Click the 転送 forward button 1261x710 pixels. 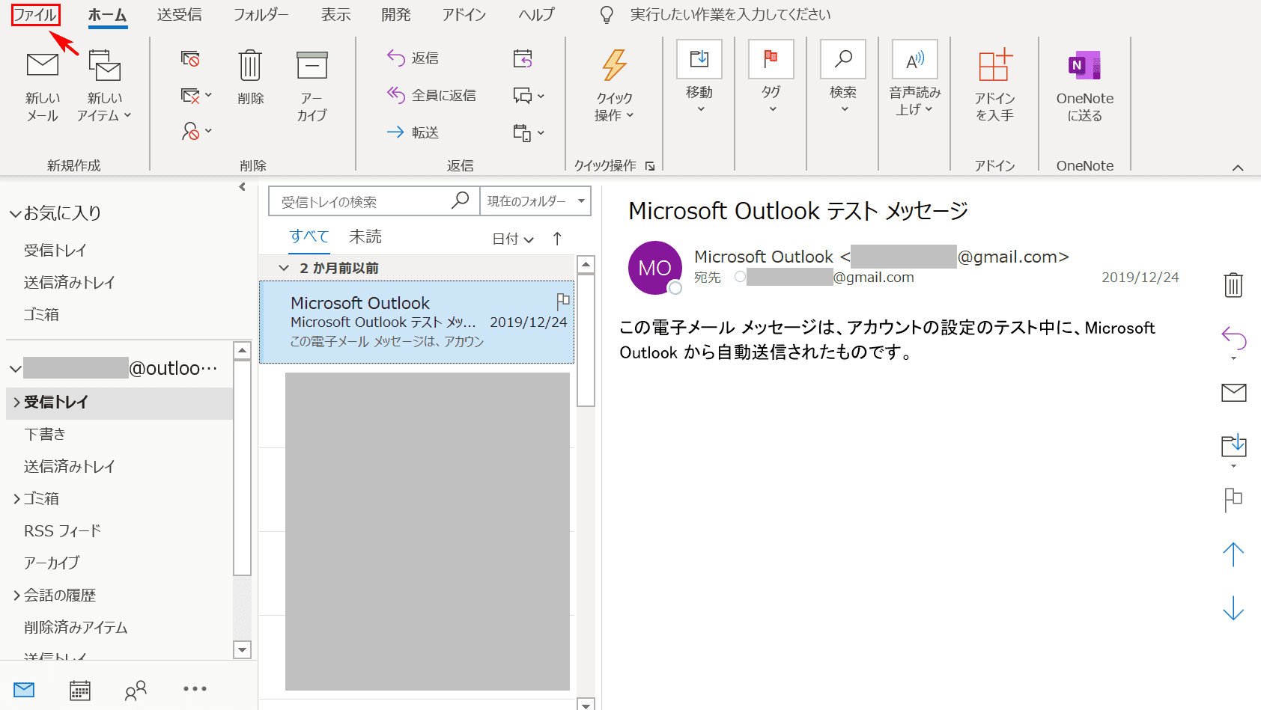[x=413, y=132]
